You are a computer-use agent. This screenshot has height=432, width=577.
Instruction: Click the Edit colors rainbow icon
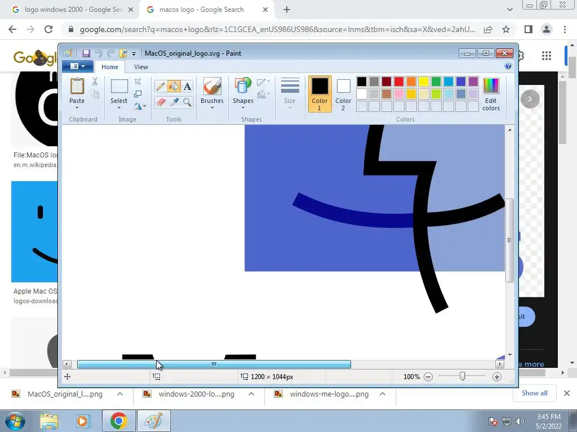tap(491, 86)
